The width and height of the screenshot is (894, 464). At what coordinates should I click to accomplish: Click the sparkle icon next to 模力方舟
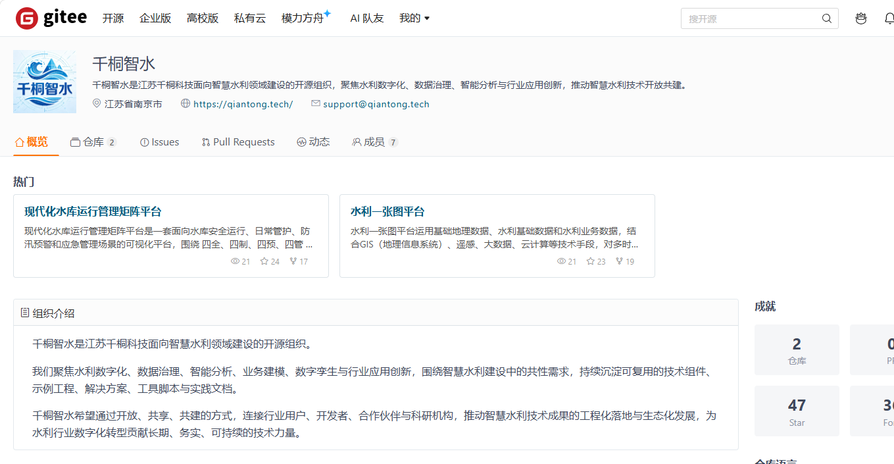click(328, 13)
